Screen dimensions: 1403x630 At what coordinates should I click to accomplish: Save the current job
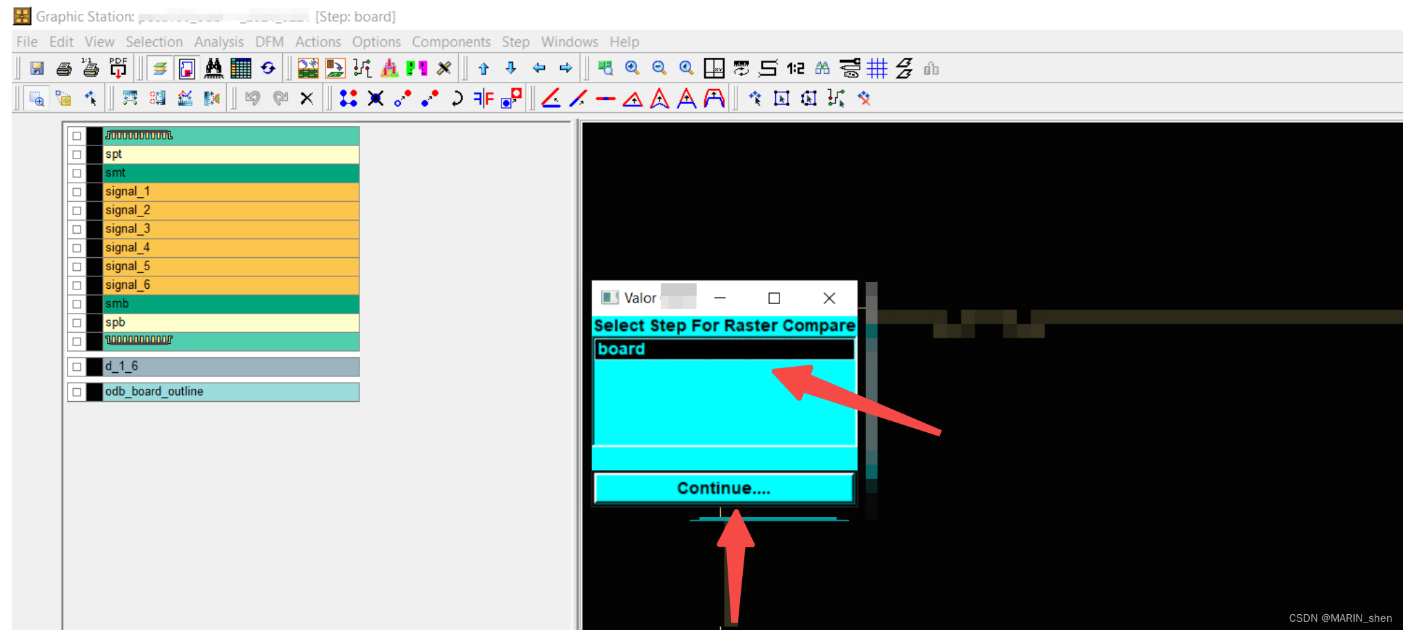(x=36, y=68)
